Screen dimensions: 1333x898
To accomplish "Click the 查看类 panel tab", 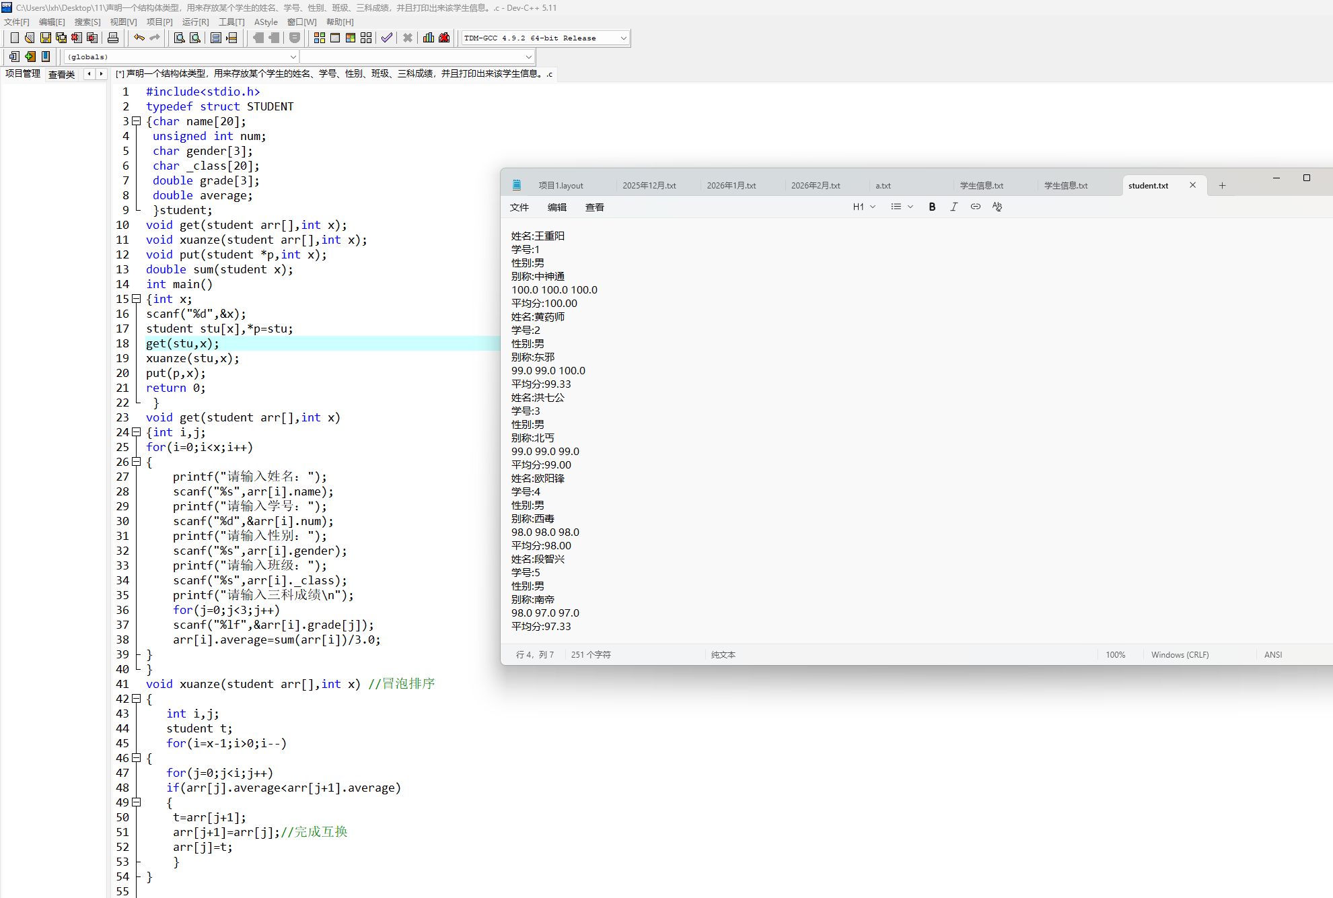I will (61, 74).
